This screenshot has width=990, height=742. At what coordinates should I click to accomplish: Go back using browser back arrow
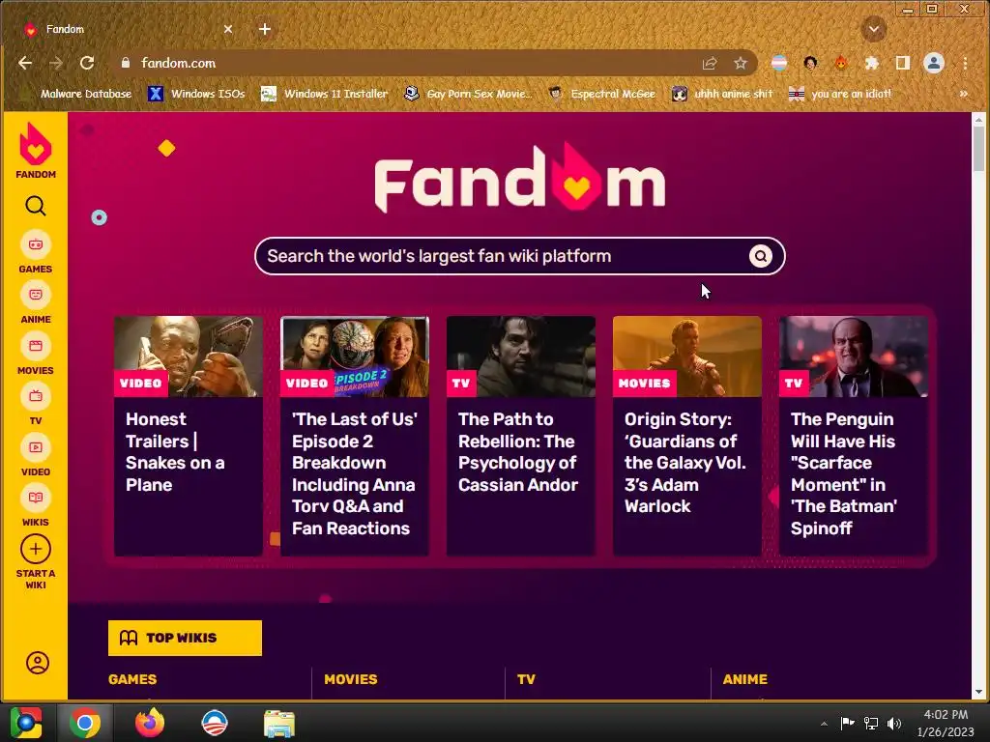[x=25, y=63]
